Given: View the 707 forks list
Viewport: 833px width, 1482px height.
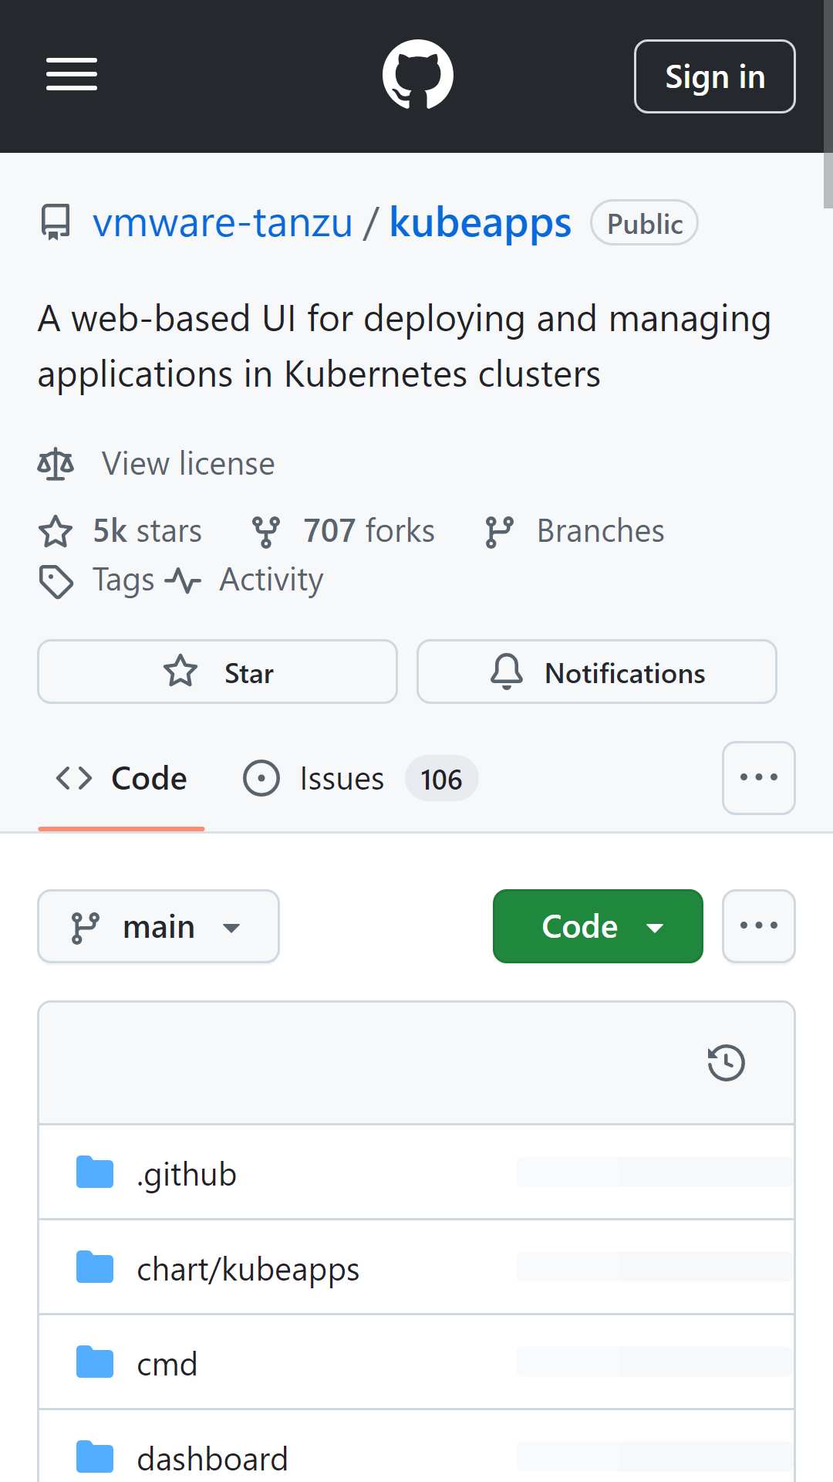Looking at the screenshot, I should 369,531.
